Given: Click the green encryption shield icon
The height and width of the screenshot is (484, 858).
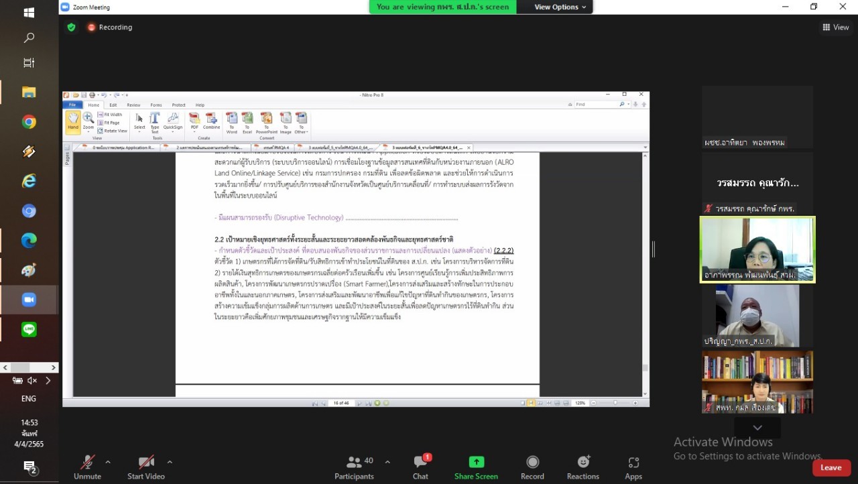Looking at the screenshot, I should pos(71,27).
